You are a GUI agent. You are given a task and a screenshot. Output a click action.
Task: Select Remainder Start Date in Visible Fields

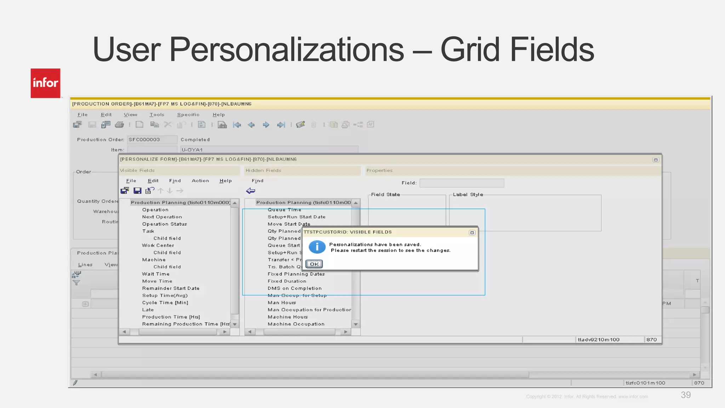[x=171, y=288]
